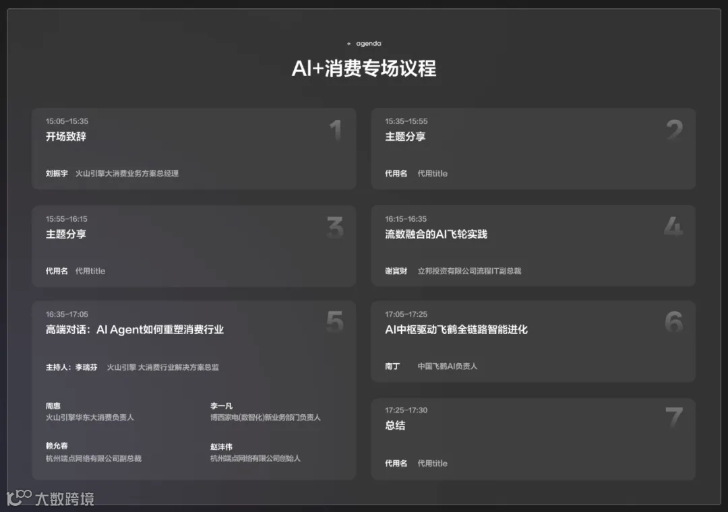Select the large number 1 on 开场致辞 card

click(x=335, y=130)
